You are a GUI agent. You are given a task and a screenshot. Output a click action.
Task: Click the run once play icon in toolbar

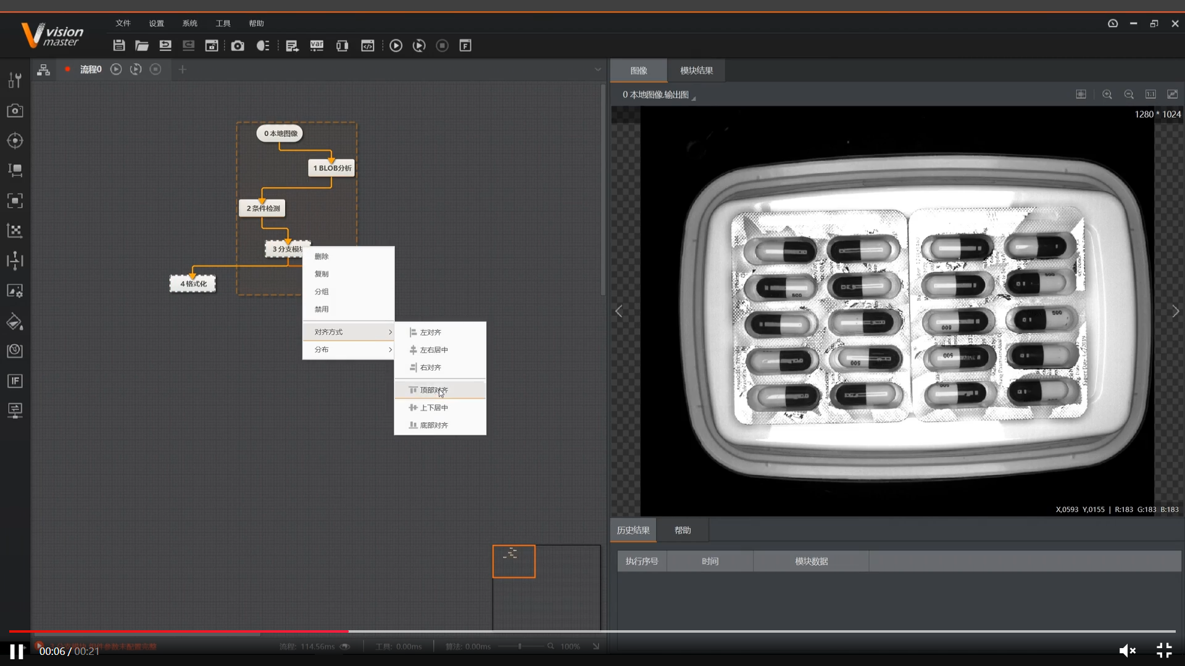[x=396, y=46]
